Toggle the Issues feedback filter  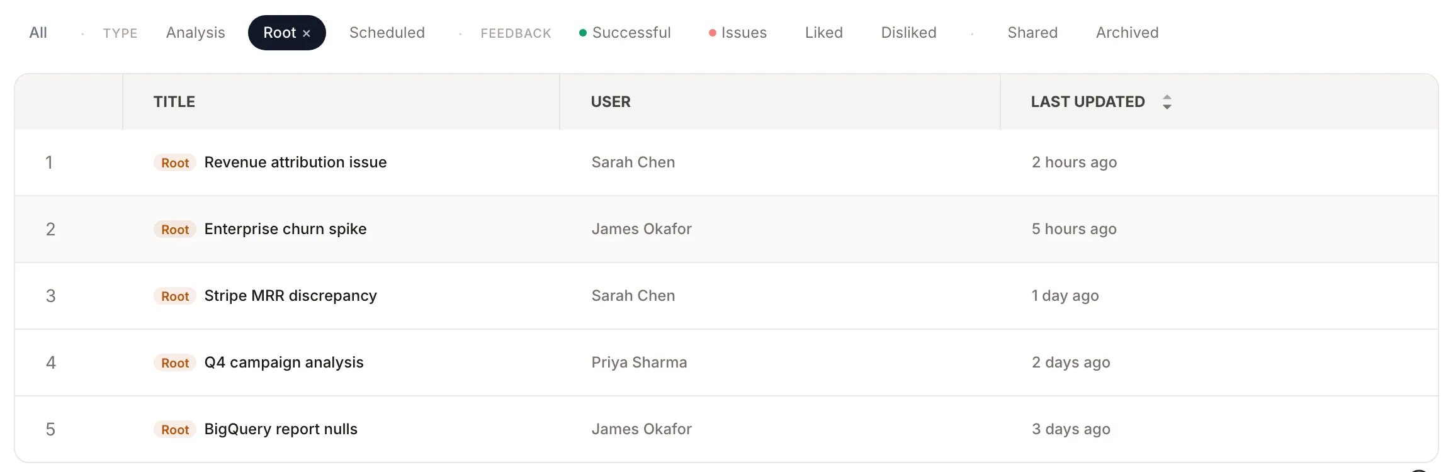click(x=743, y=32)
